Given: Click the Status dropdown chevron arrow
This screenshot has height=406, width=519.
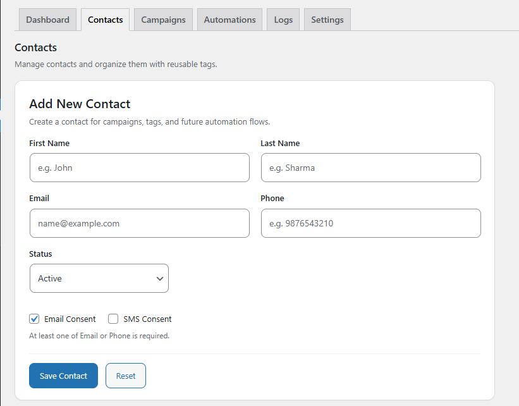Looking at the screenshot, I should [x=159, y=278].
